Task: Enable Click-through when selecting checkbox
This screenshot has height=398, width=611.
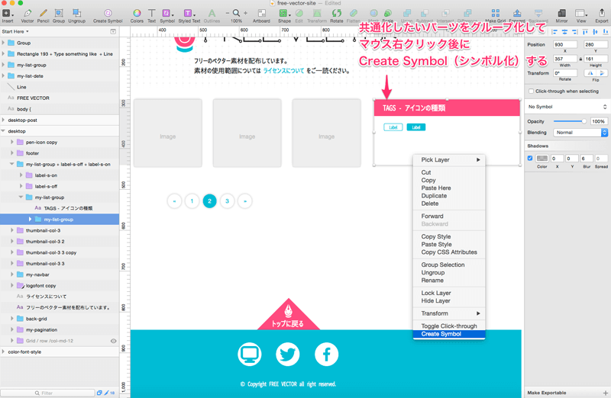Action: pyautogui.click(x=531, y=91)
